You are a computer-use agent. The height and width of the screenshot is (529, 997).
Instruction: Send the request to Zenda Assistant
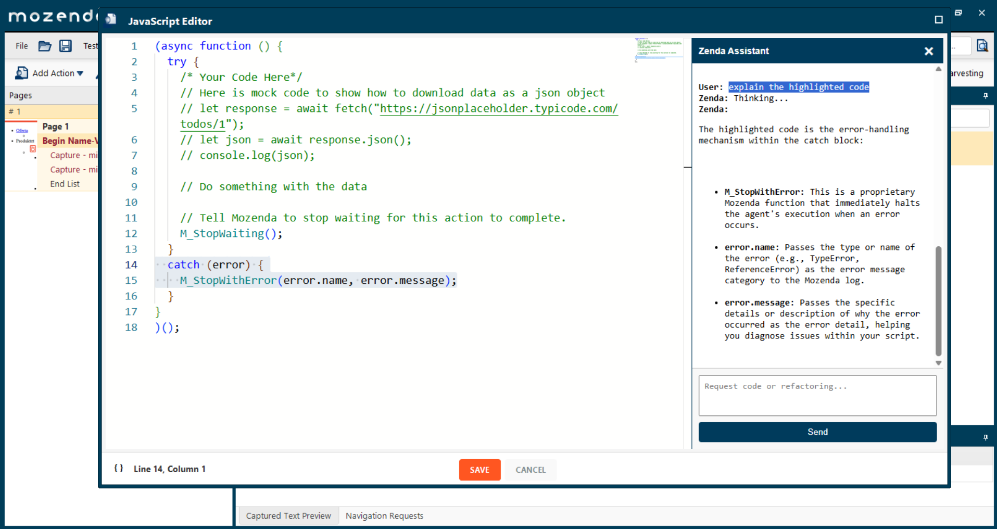coord(817,432)
